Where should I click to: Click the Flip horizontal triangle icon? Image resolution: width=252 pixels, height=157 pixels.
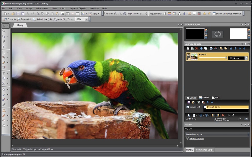pos(141,14)
